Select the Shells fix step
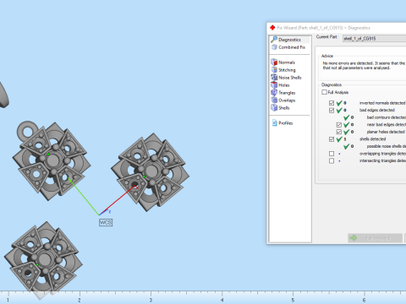Screen dimensions: 406x304 [280, 108]
